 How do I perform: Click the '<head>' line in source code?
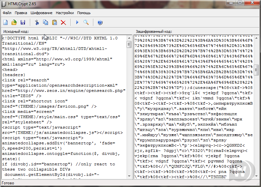point(10,70)
